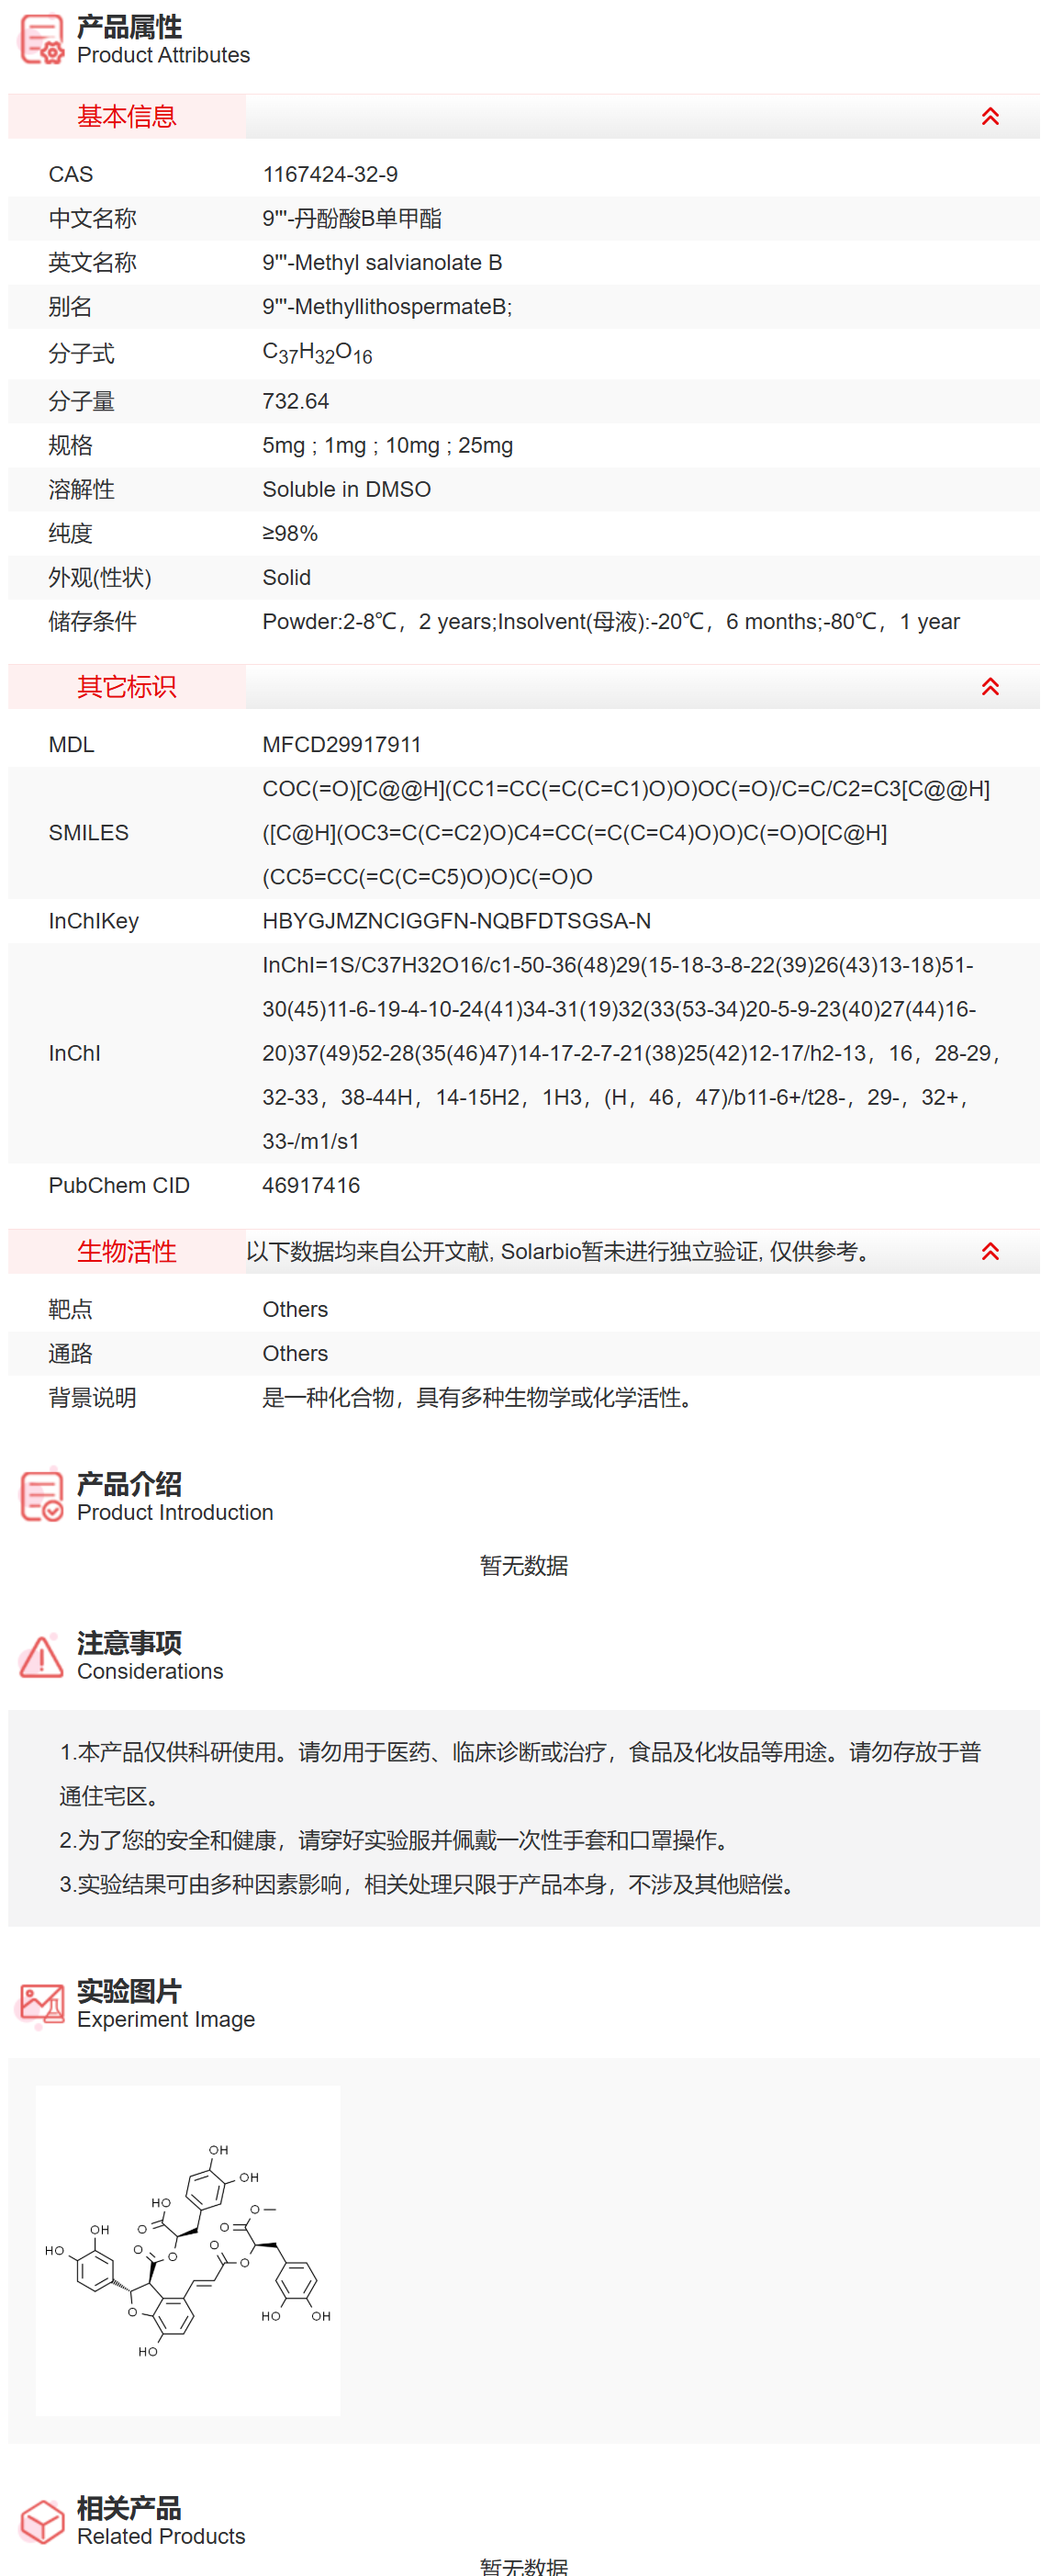This screenshot has height=2576, width=1063.
Task: Click the InChI=1S/C37H32O16 string value
Action: pos(632,1053)
